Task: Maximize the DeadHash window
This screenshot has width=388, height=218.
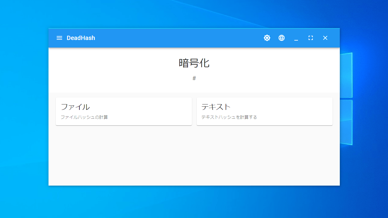Action: [x=311, y=38]
